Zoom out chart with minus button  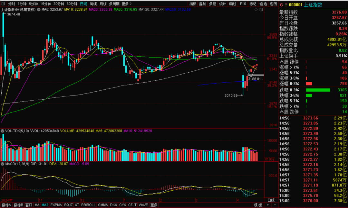point(275,205)
